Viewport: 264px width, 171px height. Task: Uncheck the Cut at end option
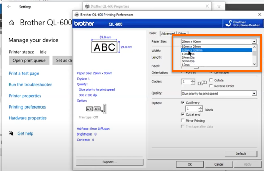pos(183,115)
